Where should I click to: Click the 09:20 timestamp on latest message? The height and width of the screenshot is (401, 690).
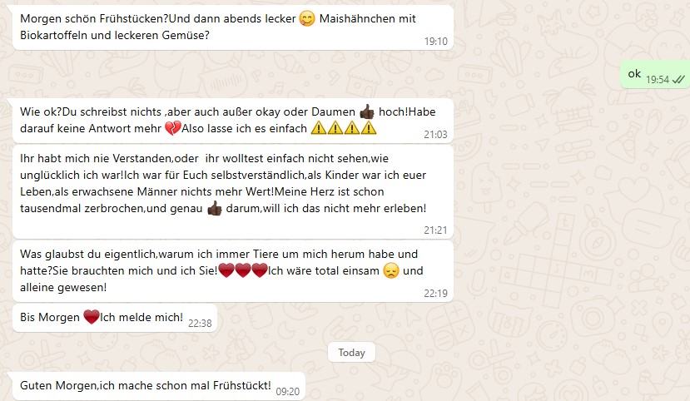pos(288,392)
